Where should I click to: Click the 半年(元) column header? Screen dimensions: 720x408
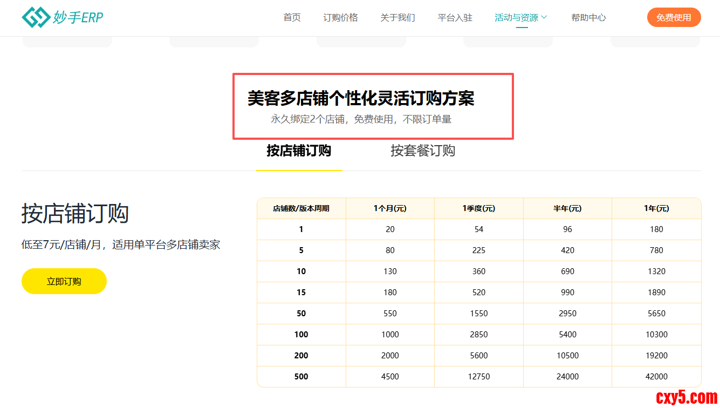(x=567, y=208)
